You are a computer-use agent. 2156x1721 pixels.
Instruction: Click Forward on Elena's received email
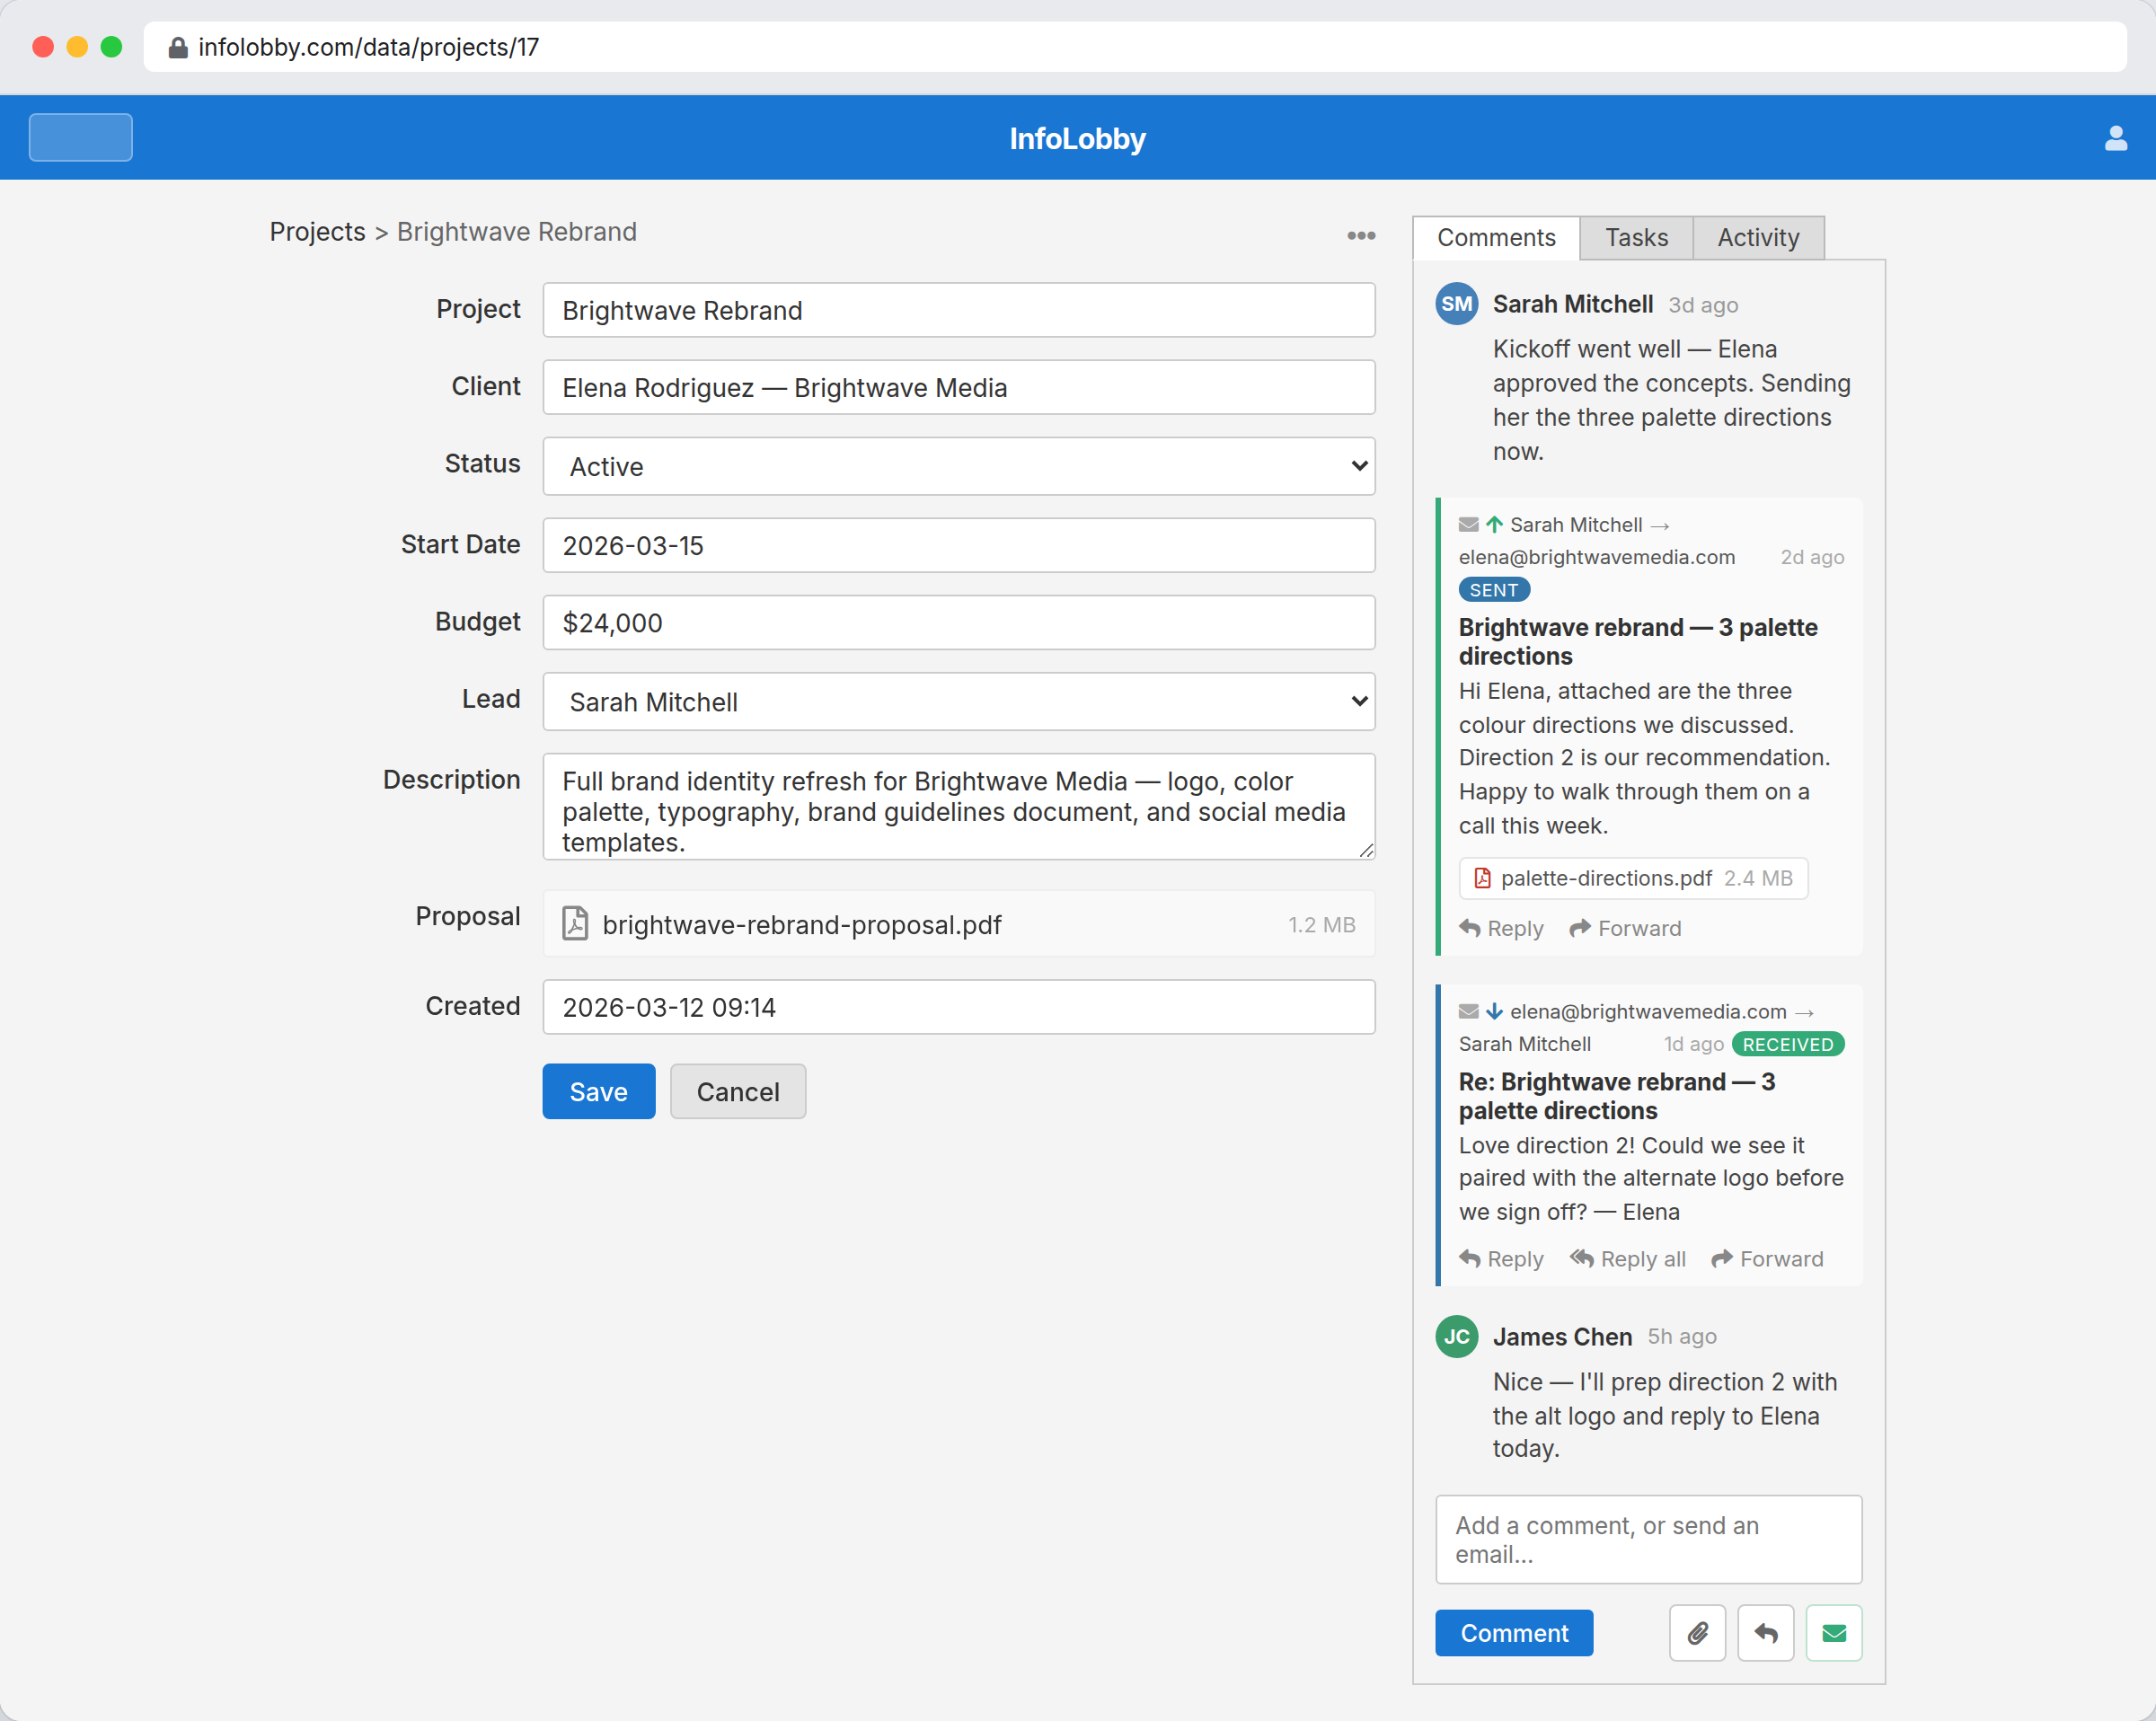click(x=1767, y=1259)
